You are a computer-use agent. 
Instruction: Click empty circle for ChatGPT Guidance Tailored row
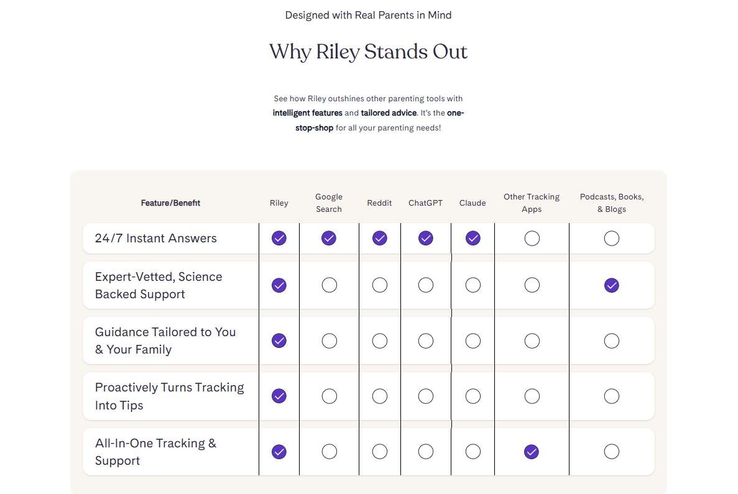click(x=425, y=341)
